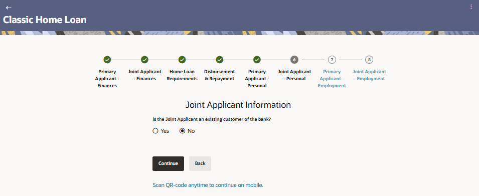This screenshot has width=479, height=196.
Task: Click the step 6 circle indicator
Action: (x=294, y=60)
